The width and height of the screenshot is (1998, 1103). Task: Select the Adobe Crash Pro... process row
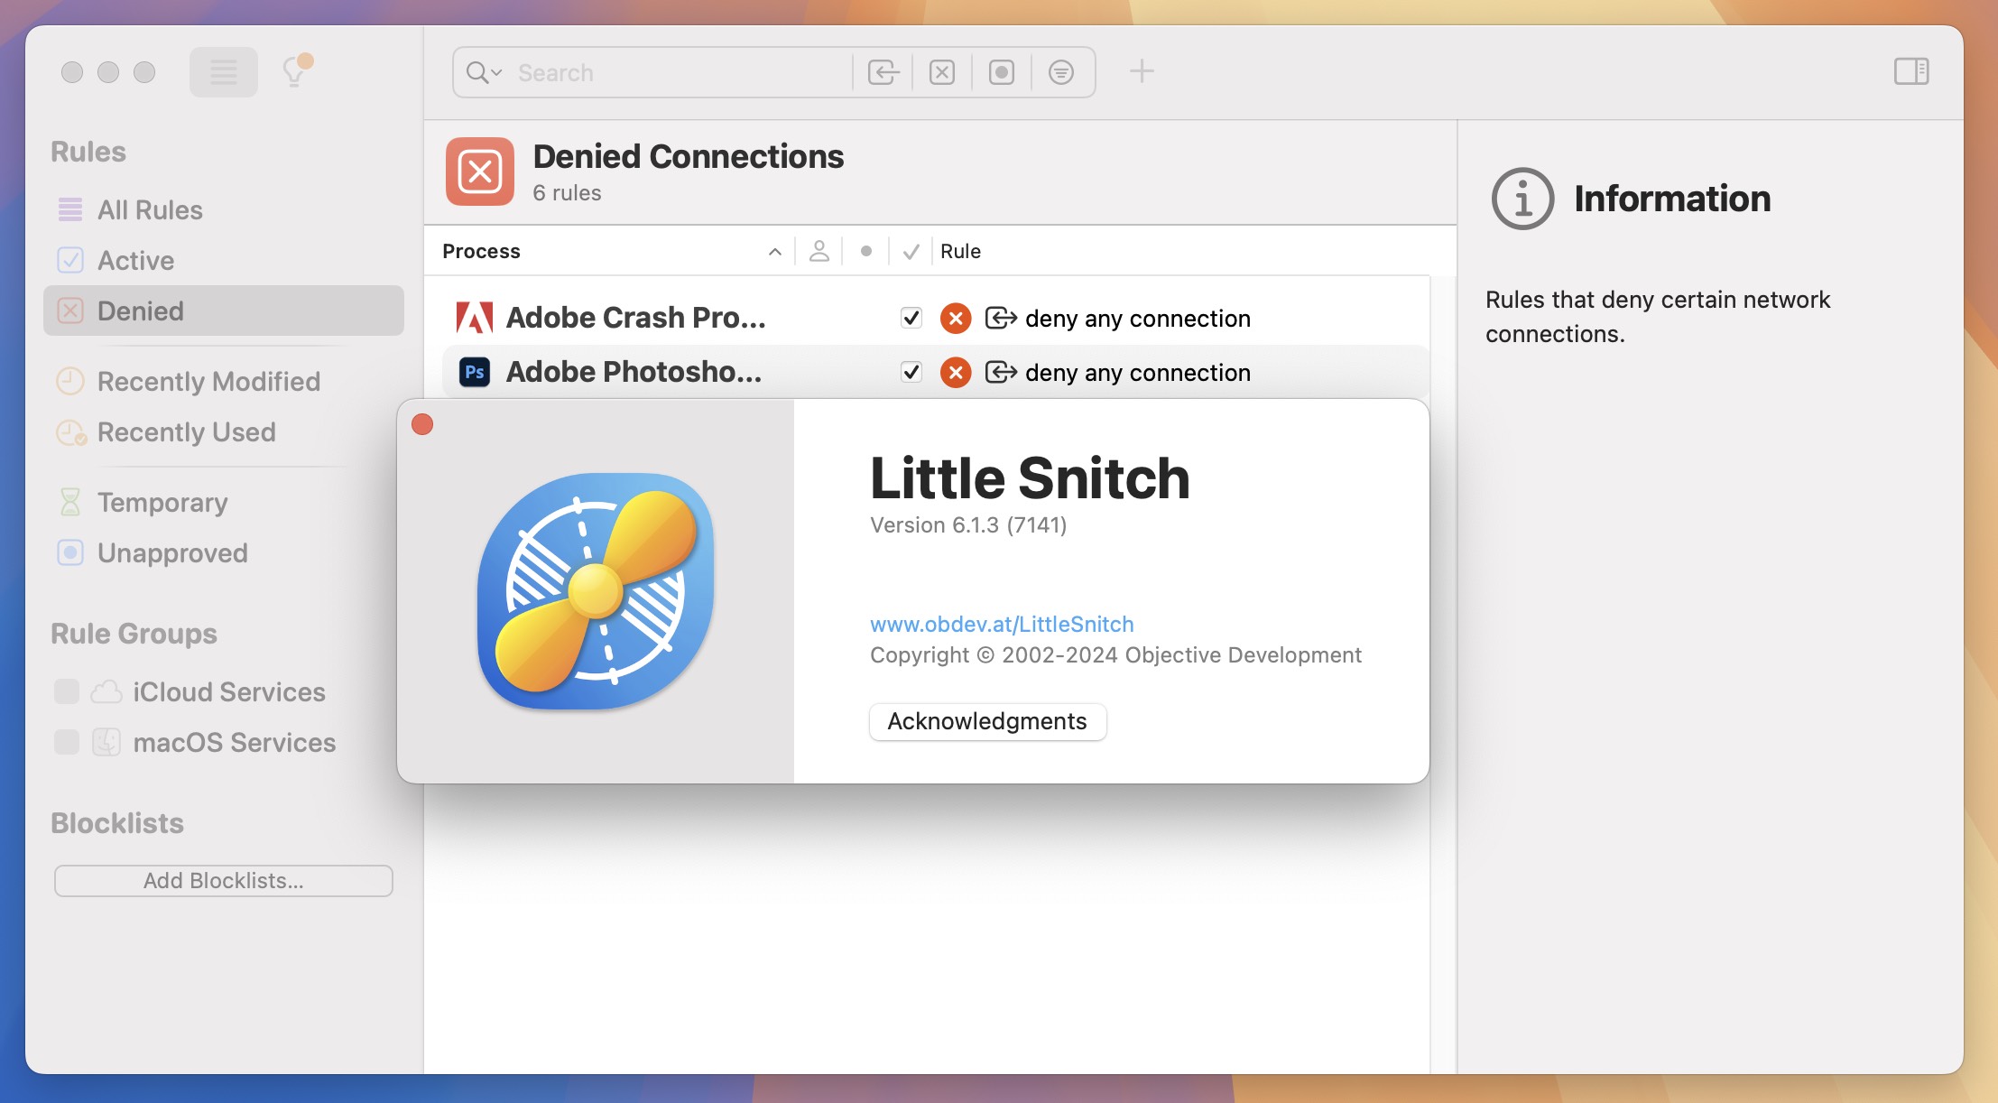[x=936, y=318]
